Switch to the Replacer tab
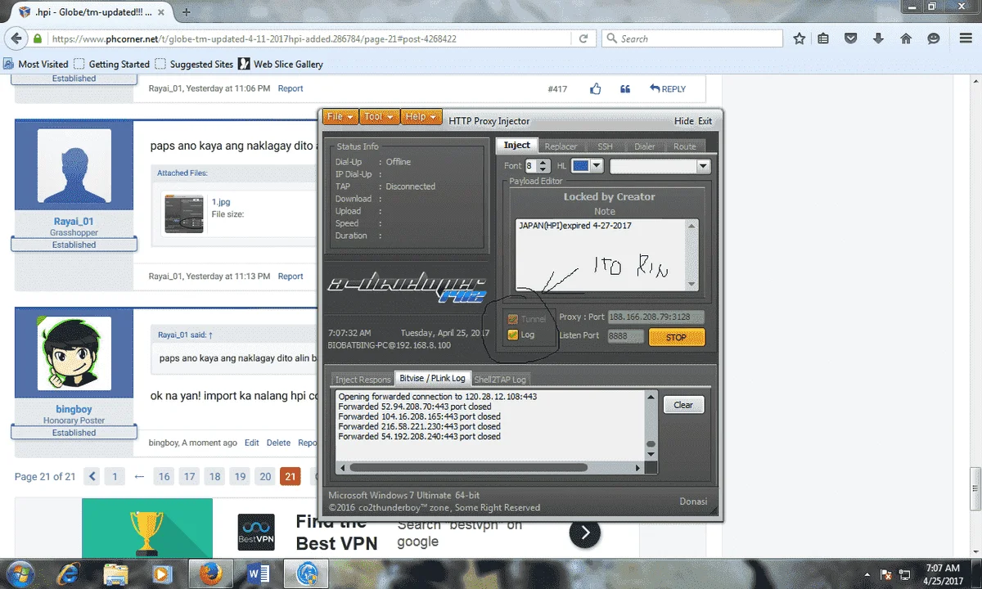 point(561,146)
